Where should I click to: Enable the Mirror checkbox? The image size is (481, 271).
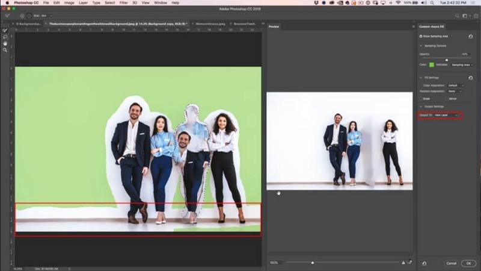[447, 99]
